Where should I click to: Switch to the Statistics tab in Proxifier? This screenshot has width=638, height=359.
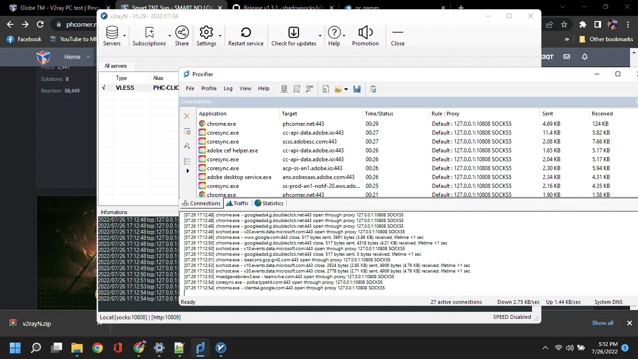(269, 203)
